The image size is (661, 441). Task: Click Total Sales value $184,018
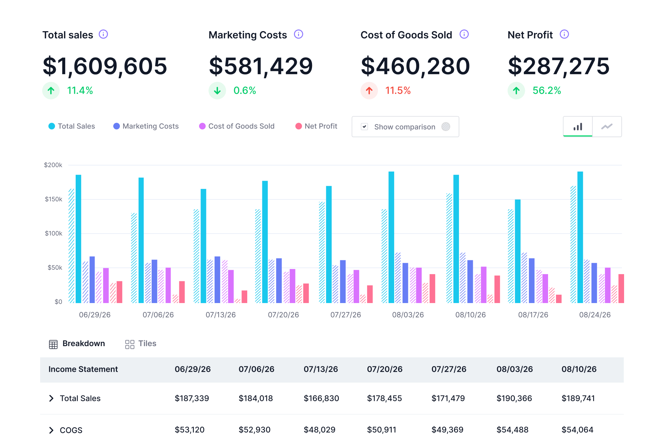(x=256, y=398)
